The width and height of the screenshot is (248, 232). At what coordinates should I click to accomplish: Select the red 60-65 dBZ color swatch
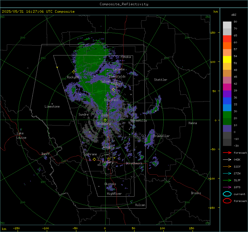(227, 39)
